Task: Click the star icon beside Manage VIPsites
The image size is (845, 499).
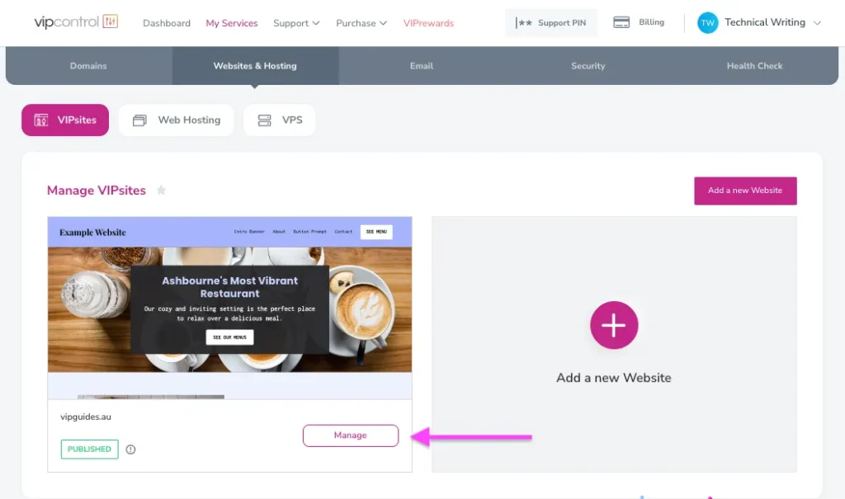Action: (x=161, y=190)
